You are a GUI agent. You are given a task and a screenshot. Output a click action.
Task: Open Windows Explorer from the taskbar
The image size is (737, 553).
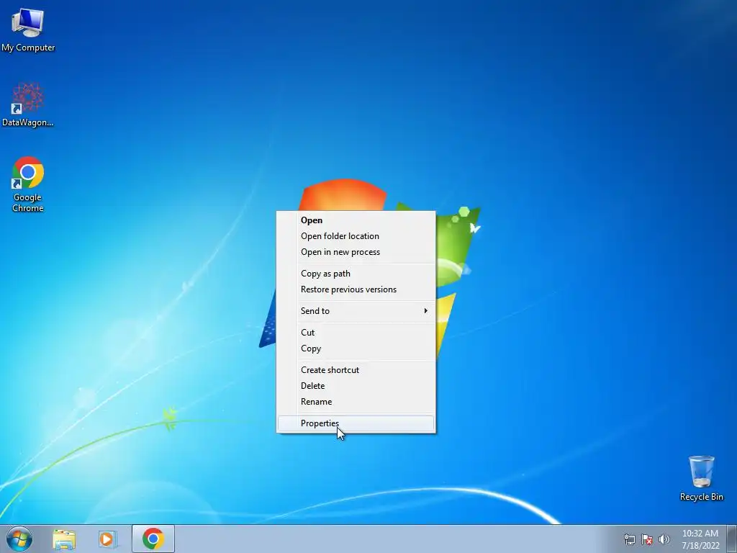(x=64, y=539)
